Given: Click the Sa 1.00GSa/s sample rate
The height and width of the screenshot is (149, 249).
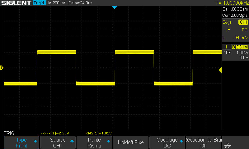Looking at the screenshot, I should point(235,9).
